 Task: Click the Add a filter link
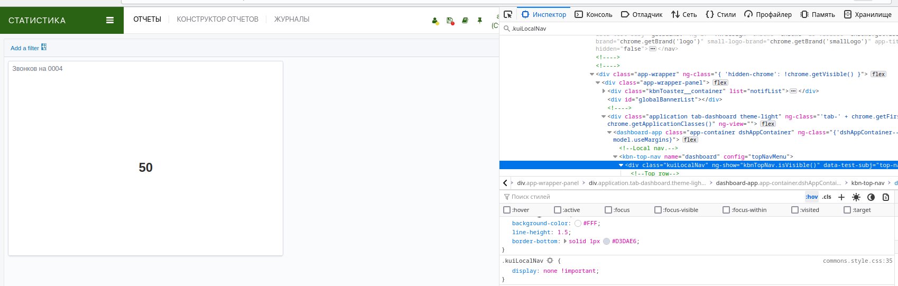click(25, 48)
